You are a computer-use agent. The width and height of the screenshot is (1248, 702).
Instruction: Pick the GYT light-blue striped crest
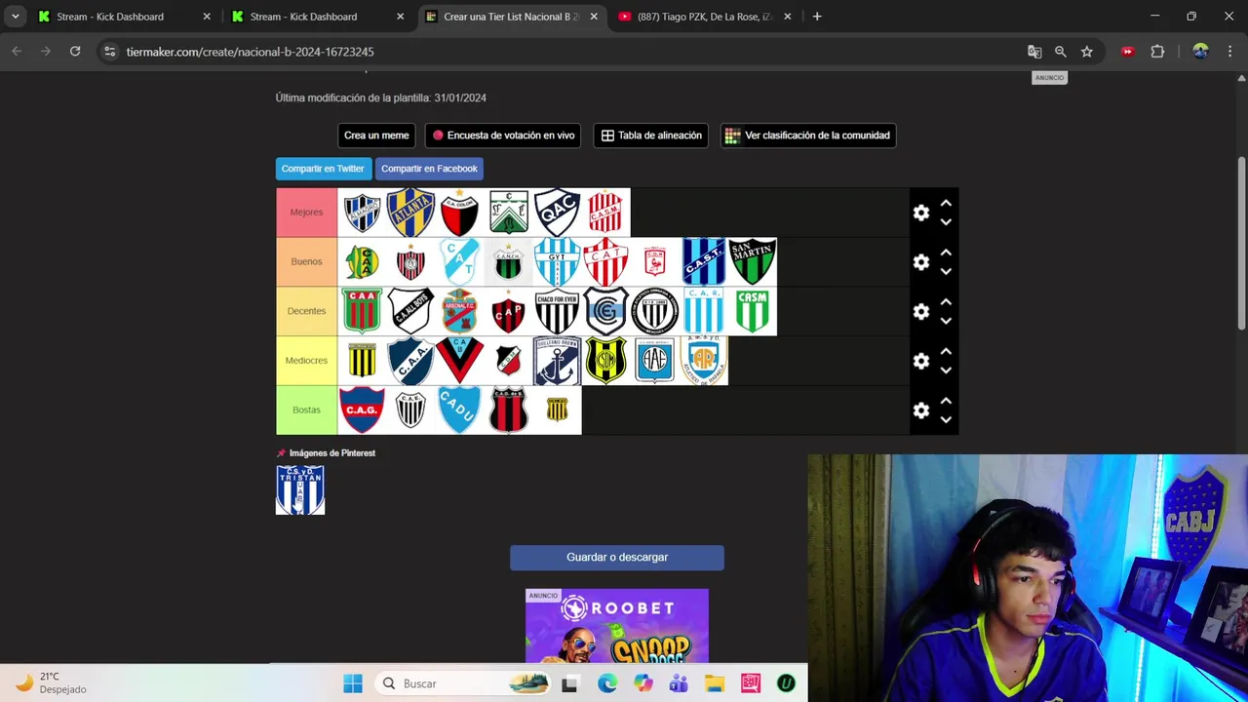[557, 262]
